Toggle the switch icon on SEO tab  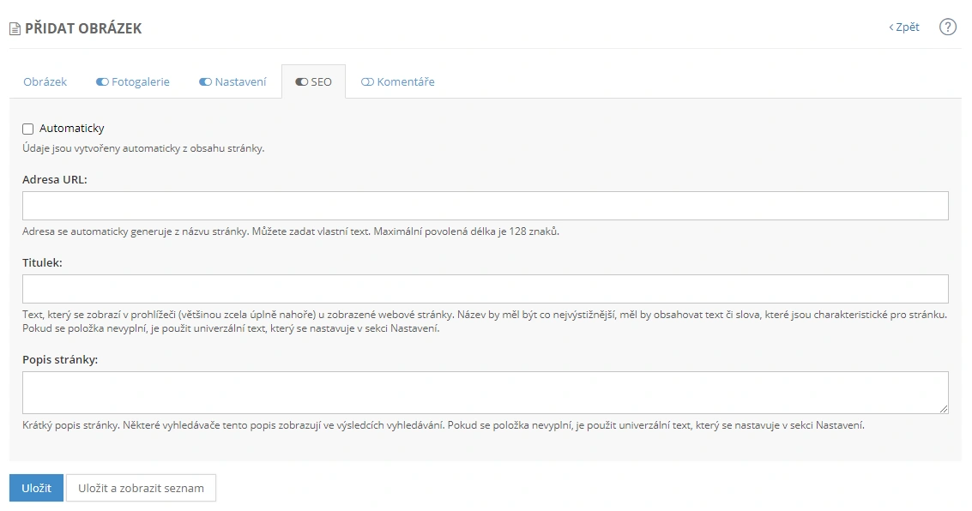tap(301, 82)
